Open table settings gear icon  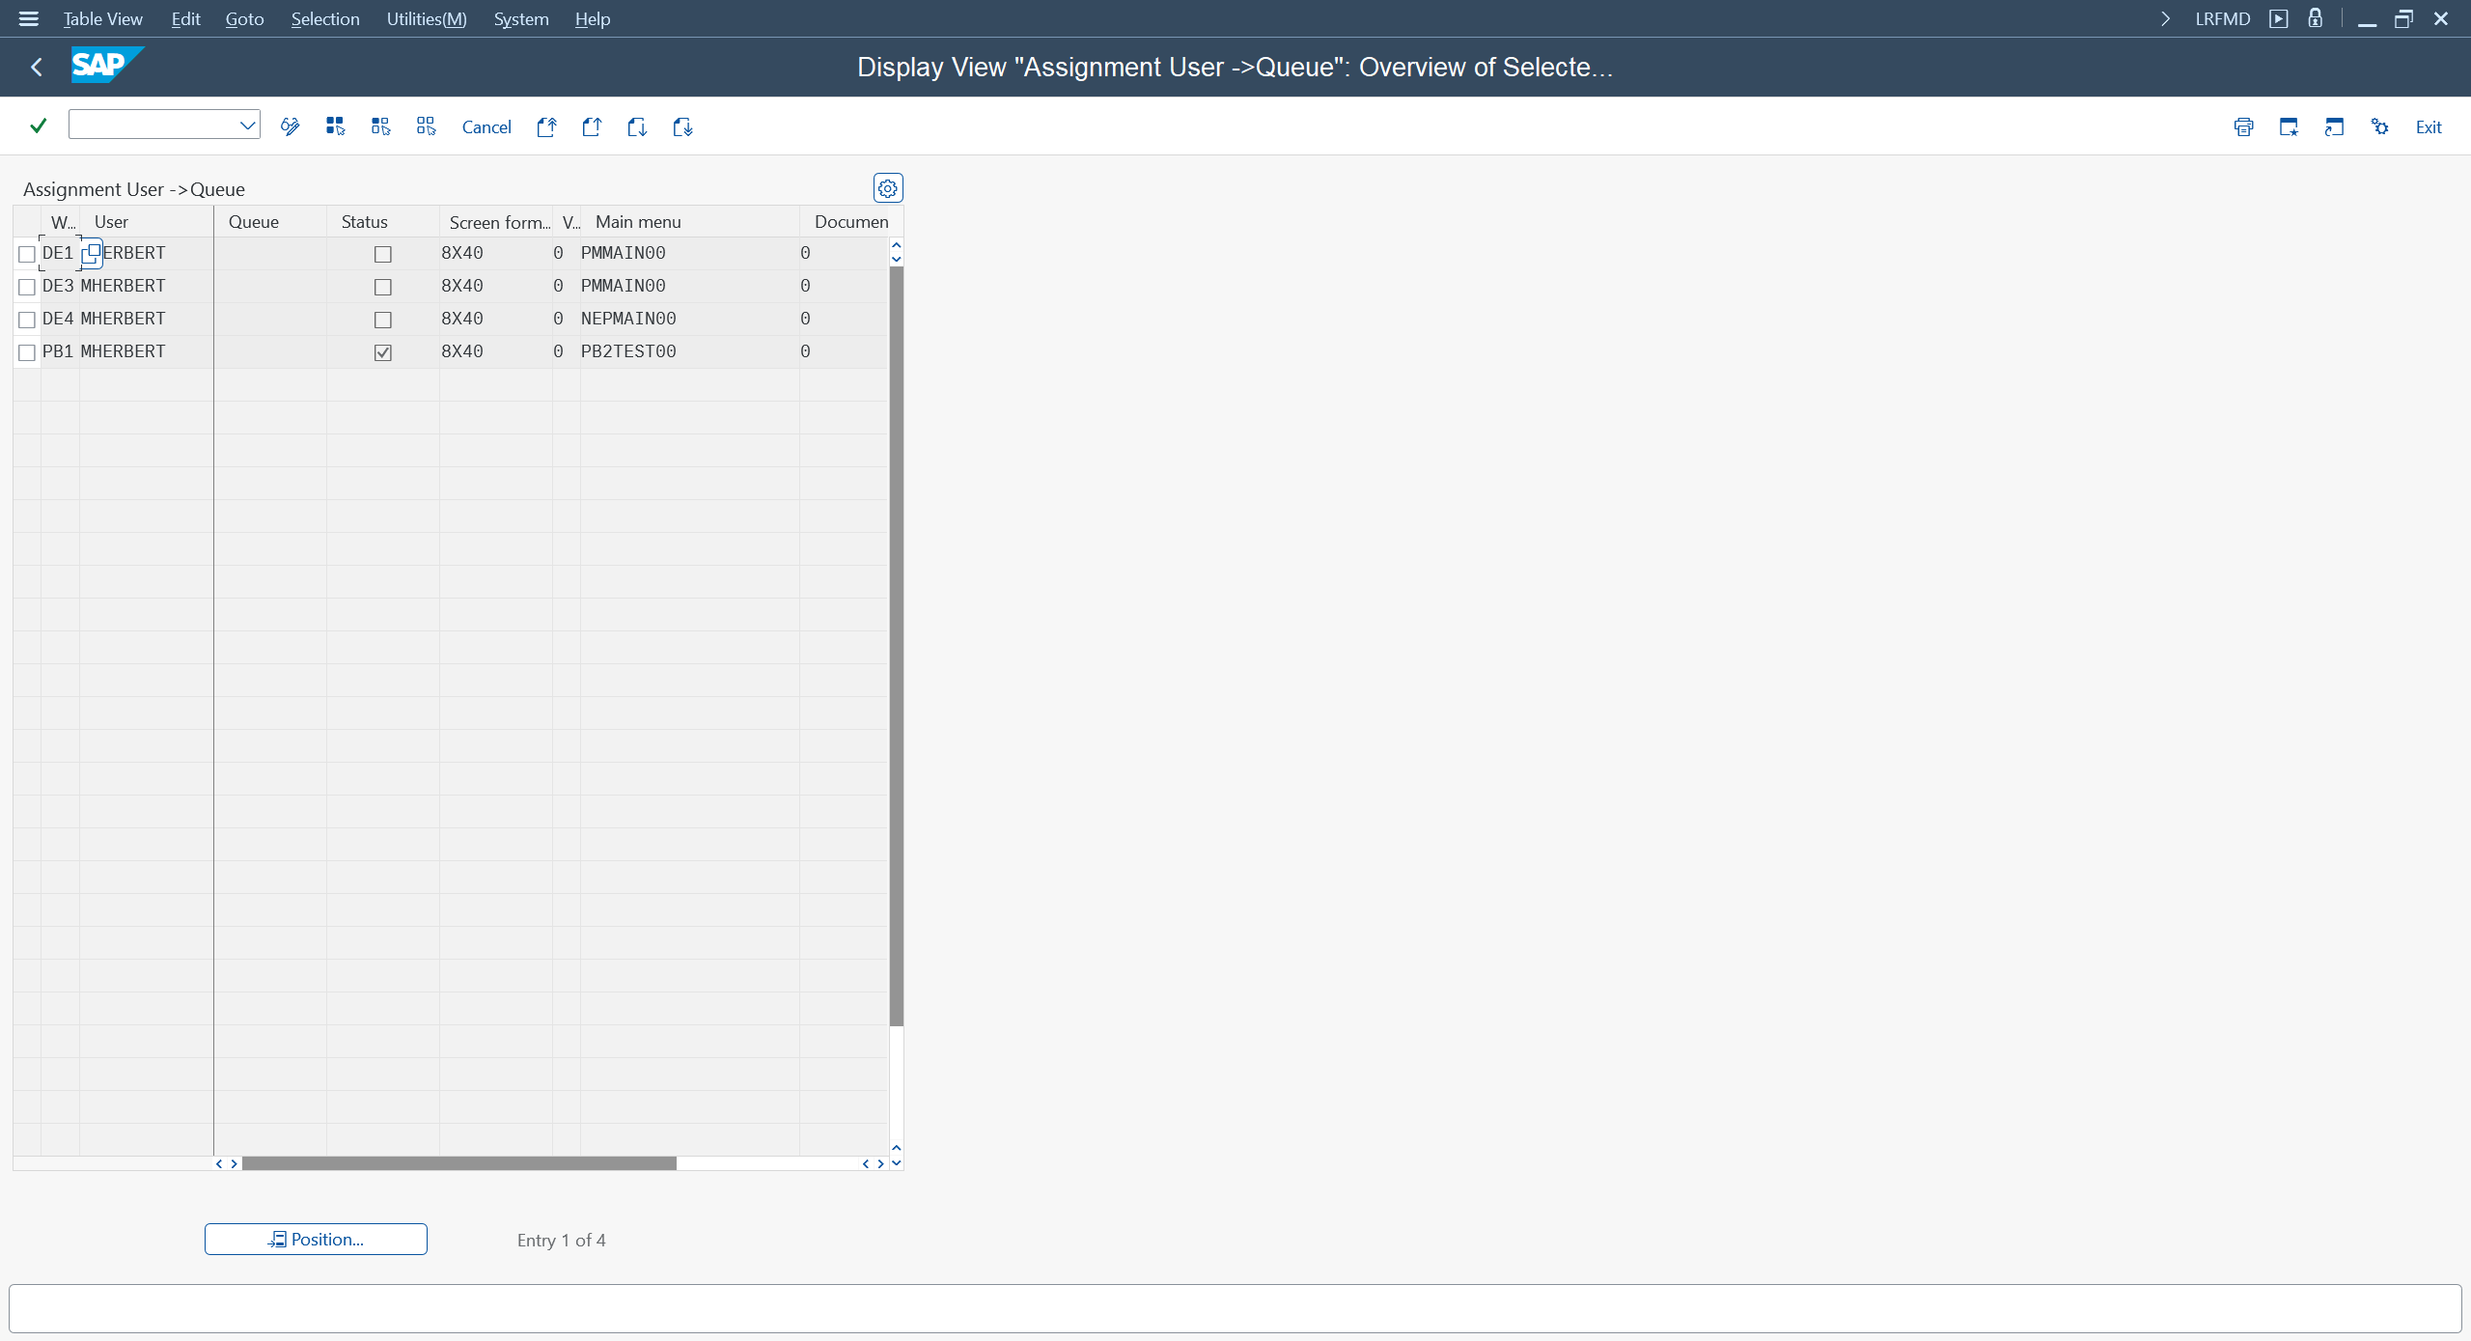pos(887,188)
